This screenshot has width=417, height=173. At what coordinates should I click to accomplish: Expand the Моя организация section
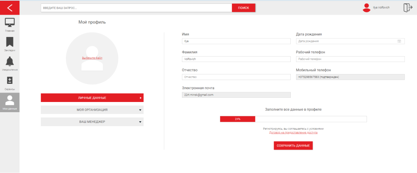pyautogui.click(x=92, y=110)
